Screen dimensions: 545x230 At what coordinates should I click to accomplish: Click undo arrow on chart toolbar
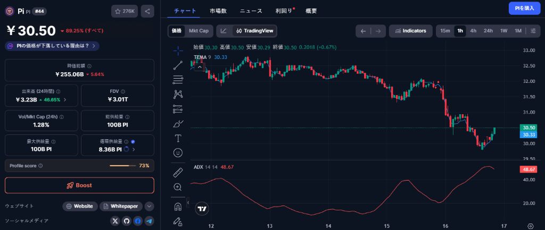tap(363, 31)
